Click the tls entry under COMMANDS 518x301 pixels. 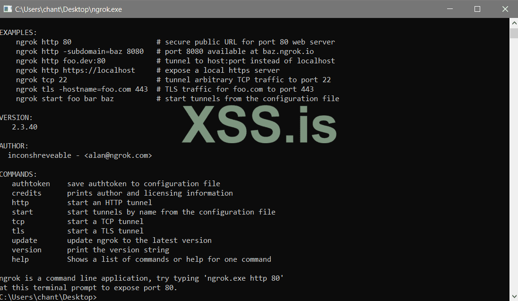pos(18,231)
